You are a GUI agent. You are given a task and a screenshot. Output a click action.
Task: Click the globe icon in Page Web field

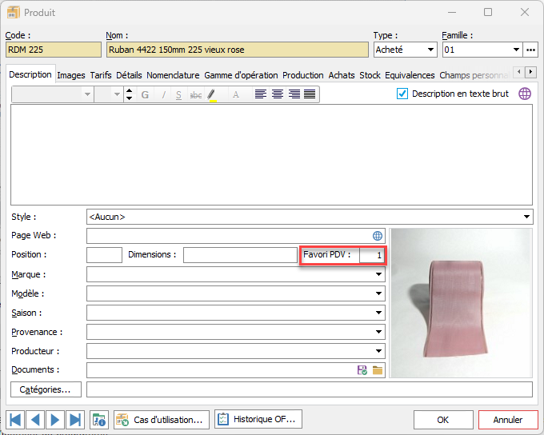[x=378, y=236]
